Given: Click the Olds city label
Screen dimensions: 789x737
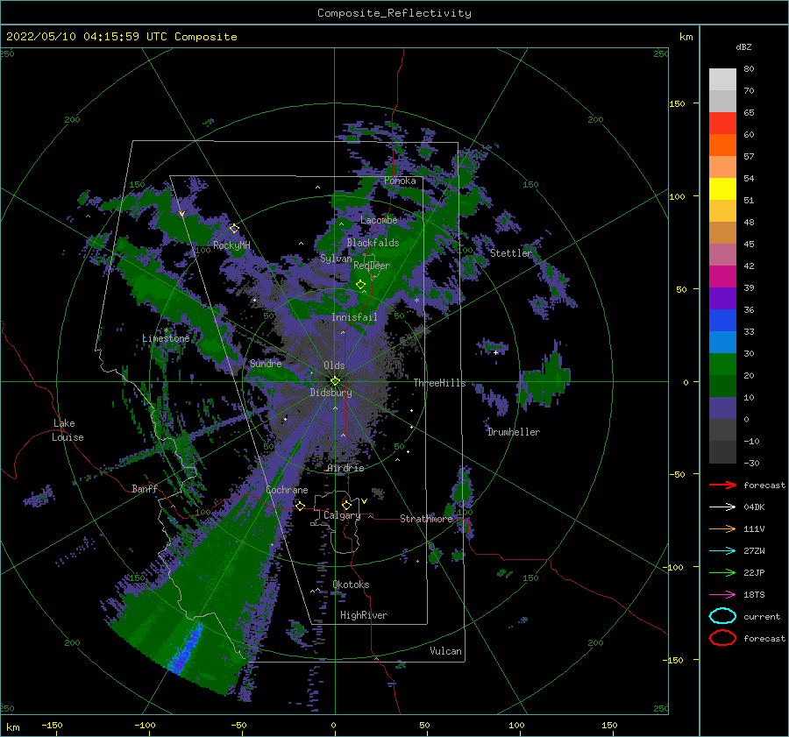Looking at the screenshot, I should (334, 365).
